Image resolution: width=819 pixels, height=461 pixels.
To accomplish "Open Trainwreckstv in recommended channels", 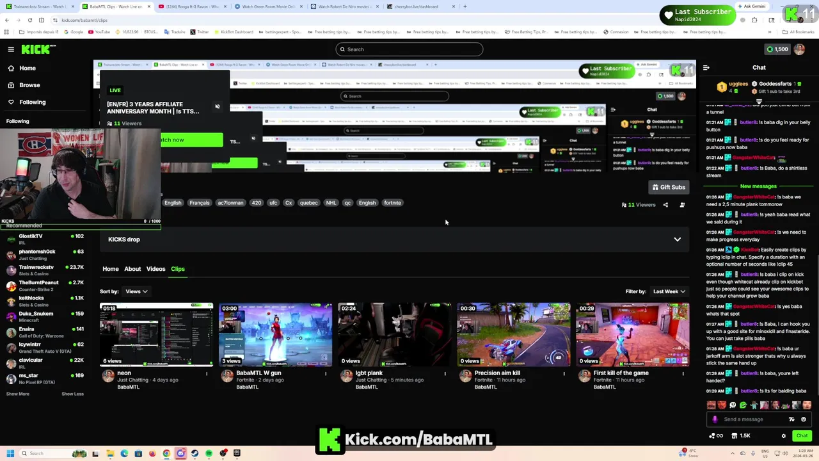I will pos(45,270).
